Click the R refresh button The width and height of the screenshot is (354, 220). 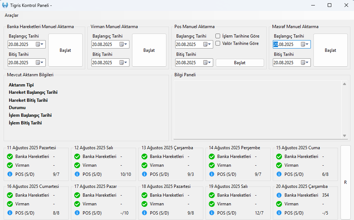[x=345, y=182]
